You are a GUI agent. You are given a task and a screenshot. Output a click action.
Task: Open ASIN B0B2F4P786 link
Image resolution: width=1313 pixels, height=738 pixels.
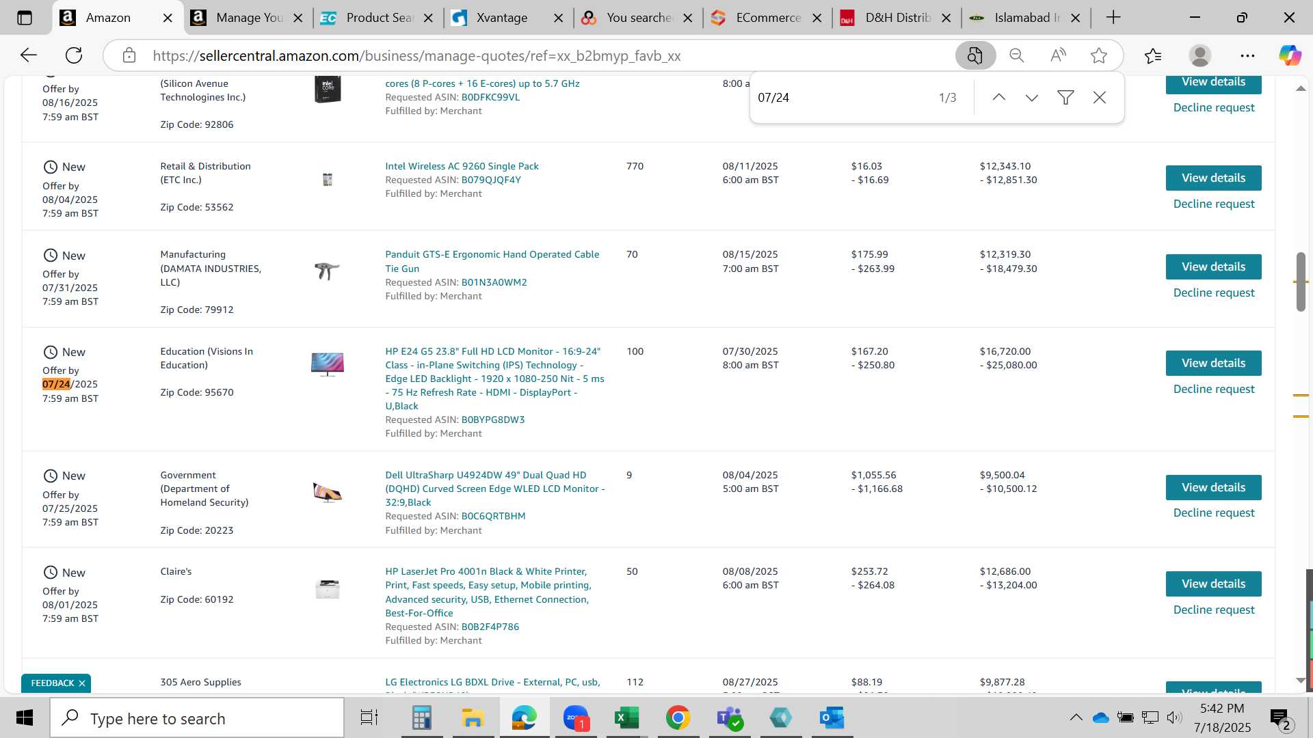coord(490,627)
